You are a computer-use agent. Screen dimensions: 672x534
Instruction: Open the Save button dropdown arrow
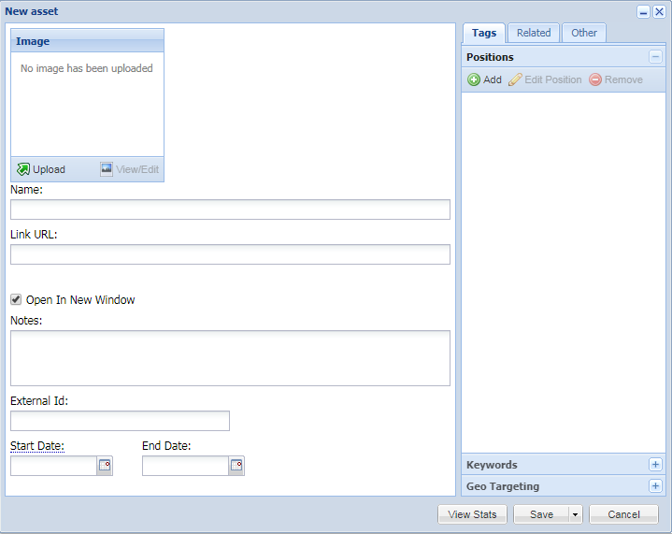pyautogui.click(x=575, y=514)
